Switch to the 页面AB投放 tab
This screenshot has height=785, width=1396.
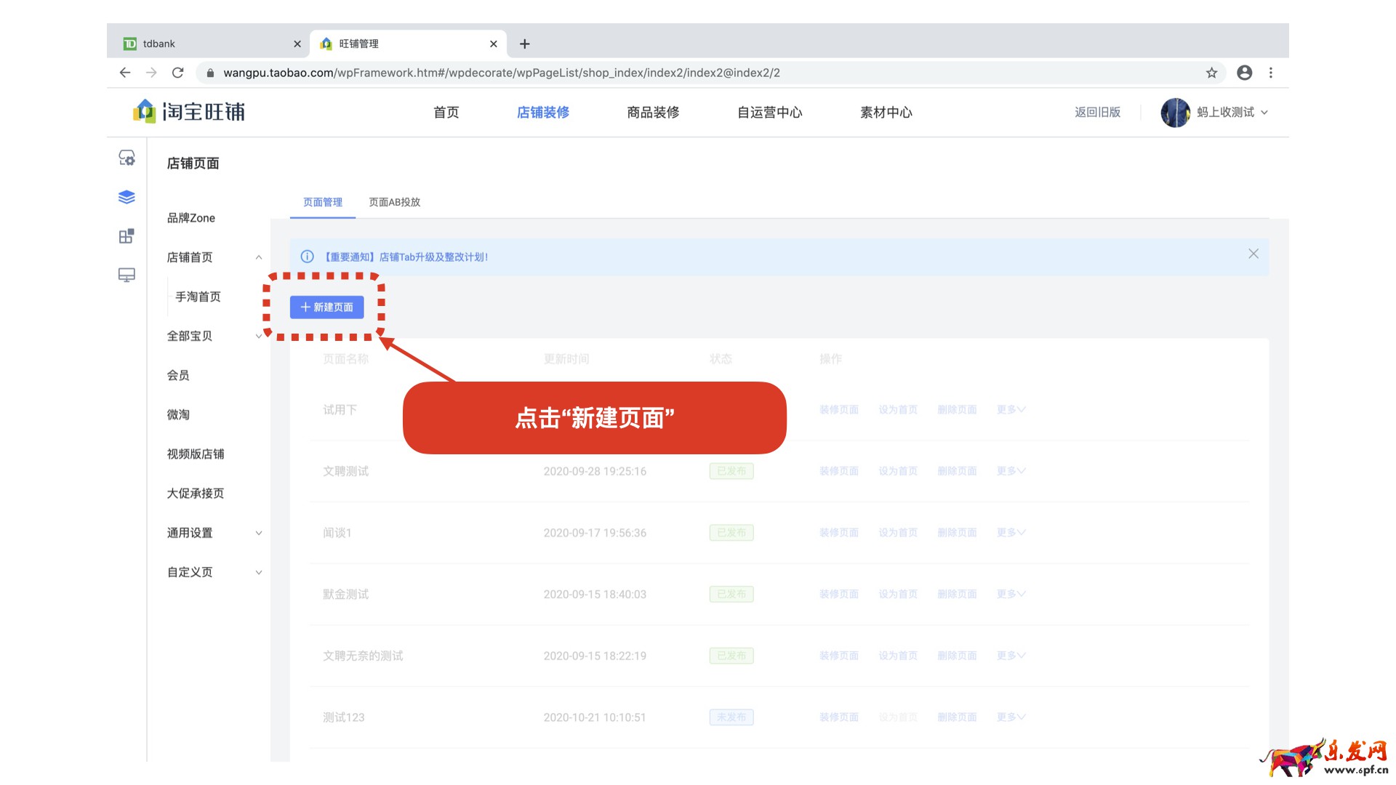394,202
